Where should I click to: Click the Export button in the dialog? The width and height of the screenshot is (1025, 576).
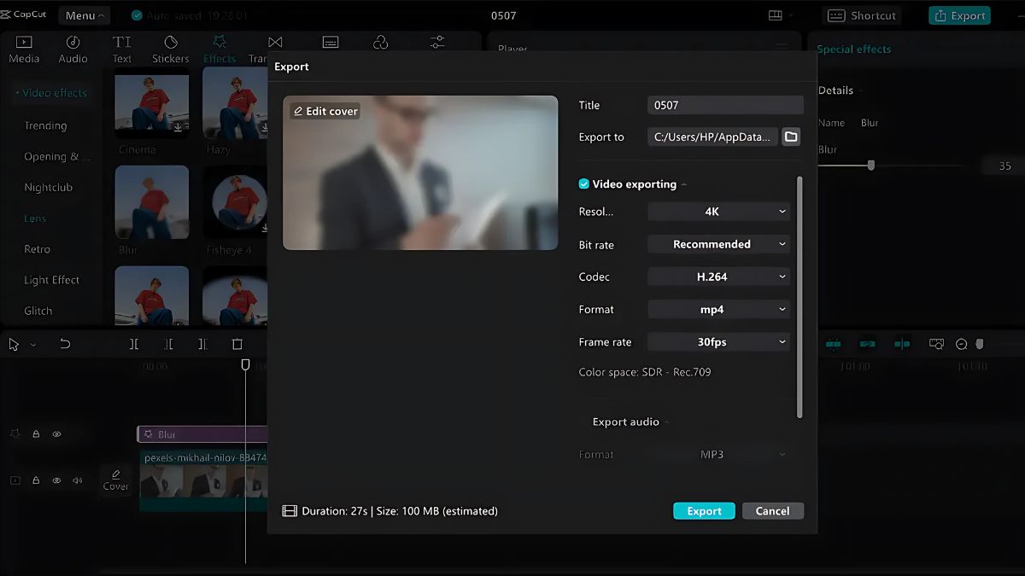(x=704, y=510)
